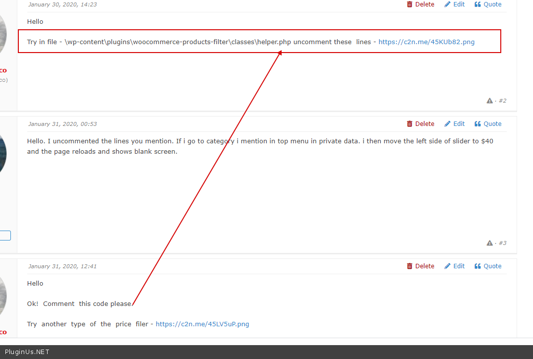Image resolution: width=533 pixels, height=359 pixels.
Task: Open the c2n.me/45KUb82.png link
Action: click(x=426, y=42)
